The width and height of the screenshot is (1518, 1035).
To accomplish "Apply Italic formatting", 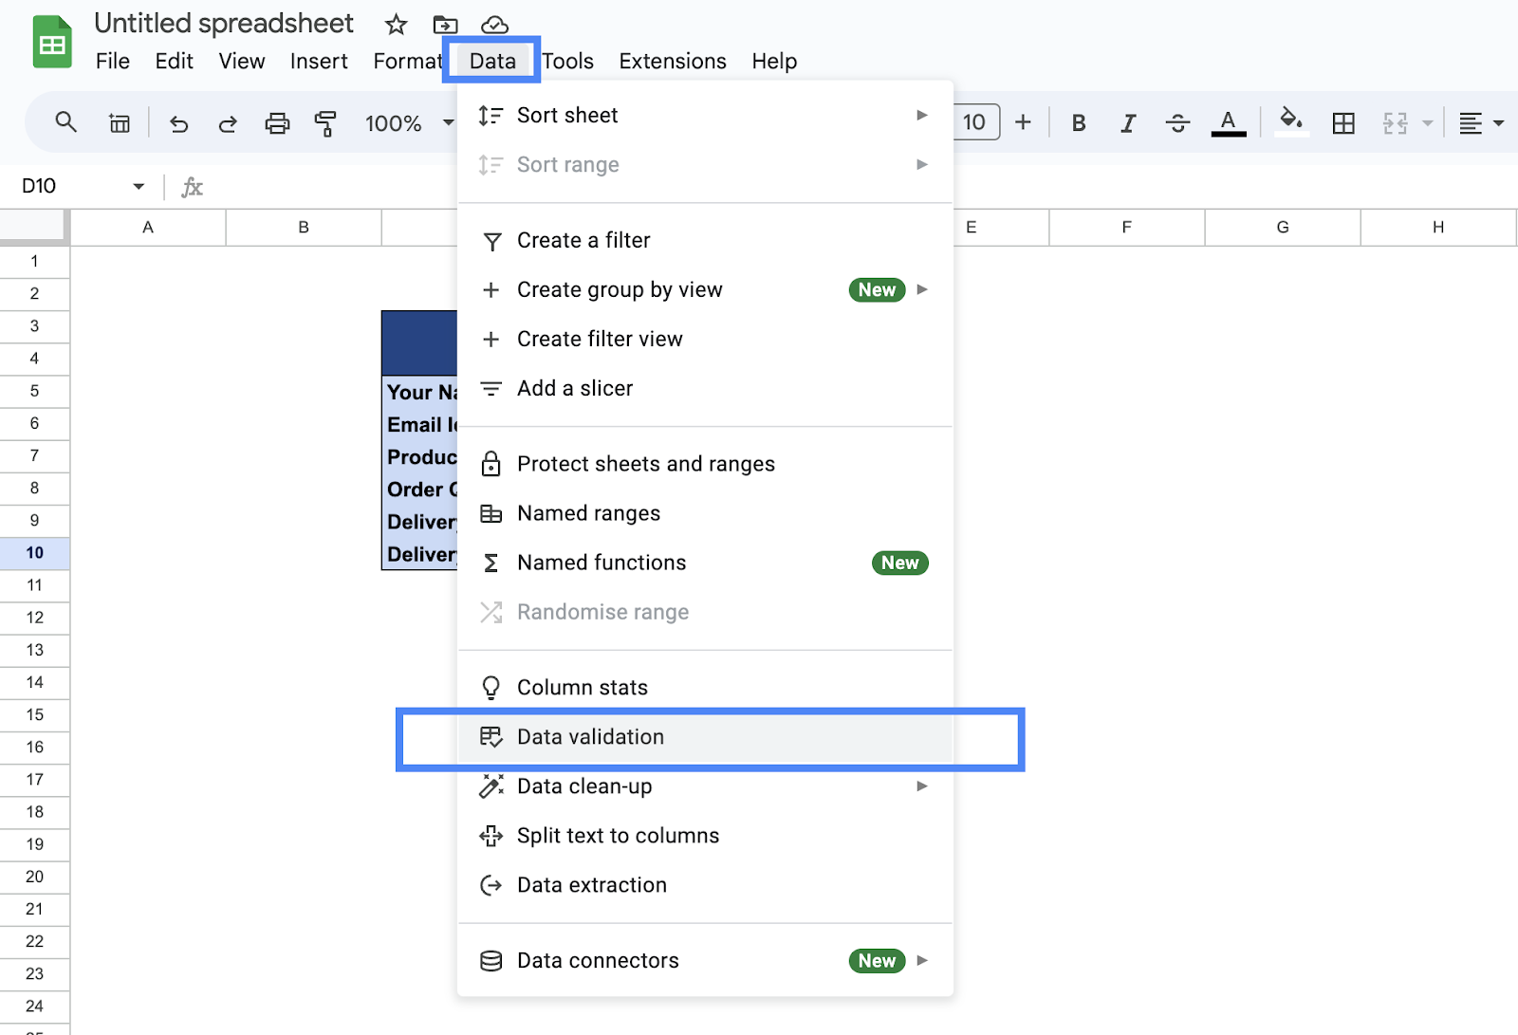I will click(1128, 122).
